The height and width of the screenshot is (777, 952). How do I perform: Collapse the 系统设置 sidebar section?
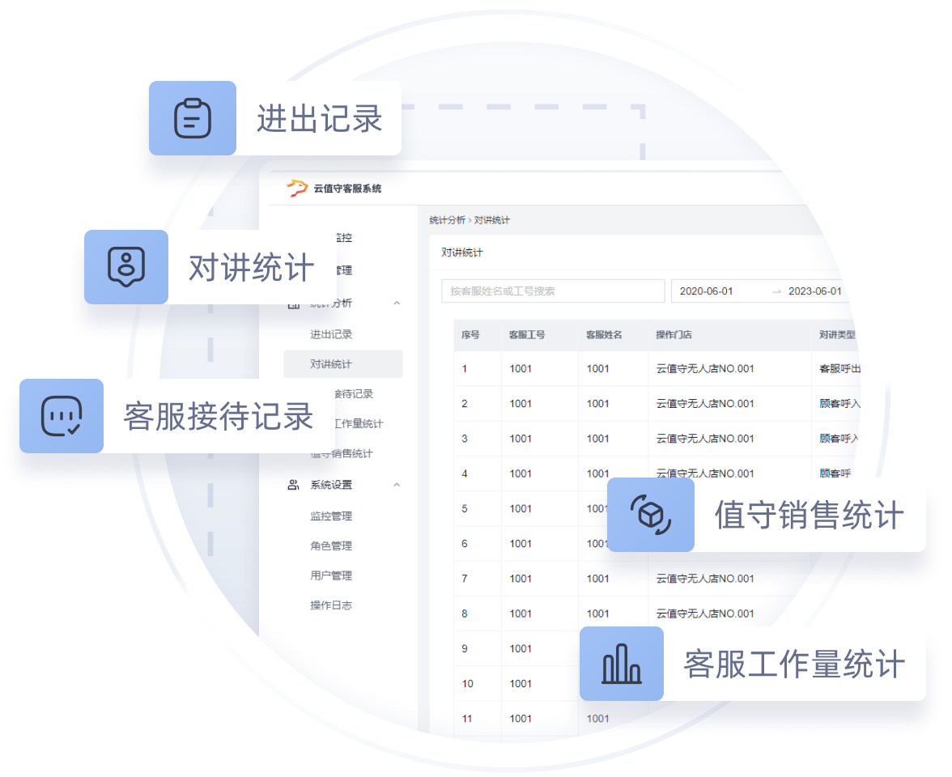(396, 484)
